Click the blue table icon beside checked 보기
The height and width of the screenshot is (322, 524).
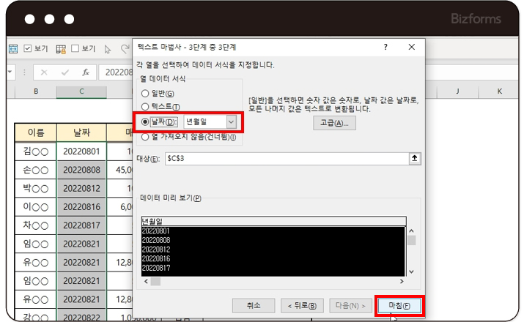[x=13, y=49]
